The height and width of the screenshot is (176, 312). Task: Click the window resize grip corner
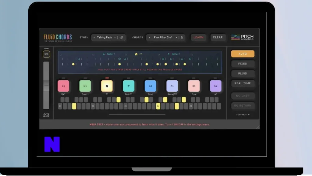(x=258, y=127)
